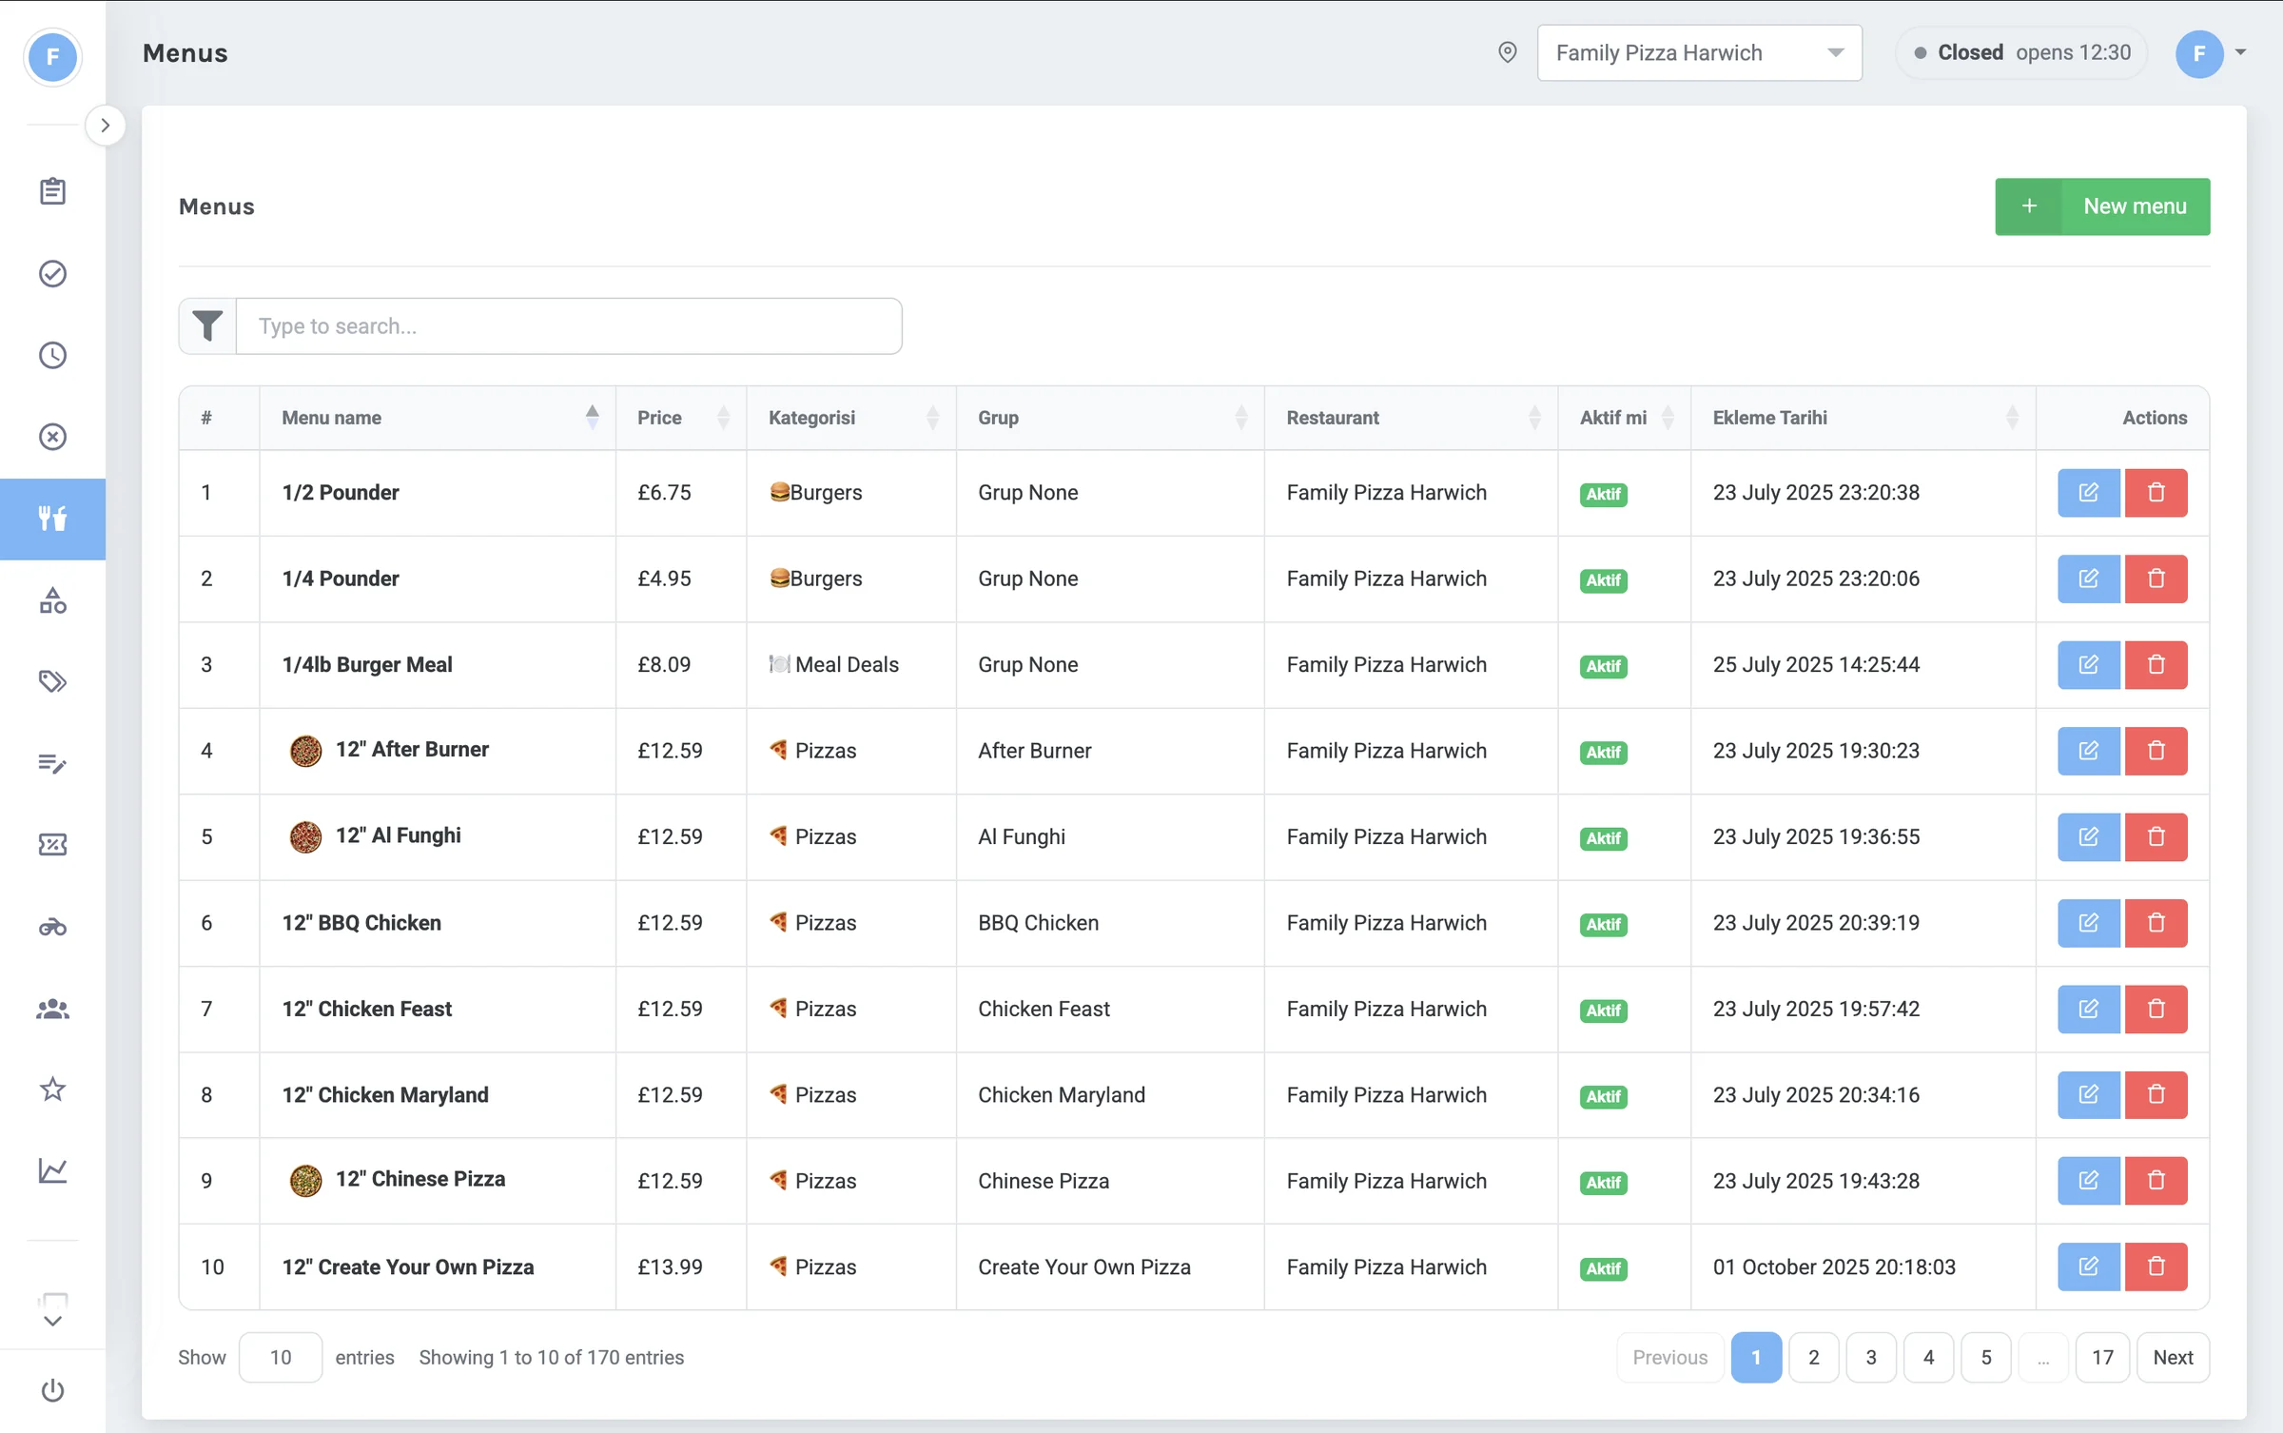This screenshot has height=1433, width=2283.
Task: Open the line chart reports sidebar icon
Action: (52, 1170)
